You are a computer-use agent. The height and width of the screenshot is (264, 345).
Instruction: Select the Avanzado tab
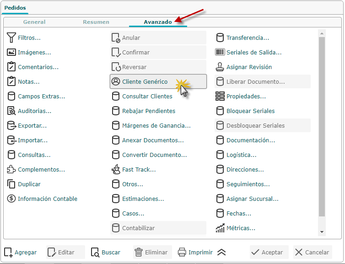158,22
